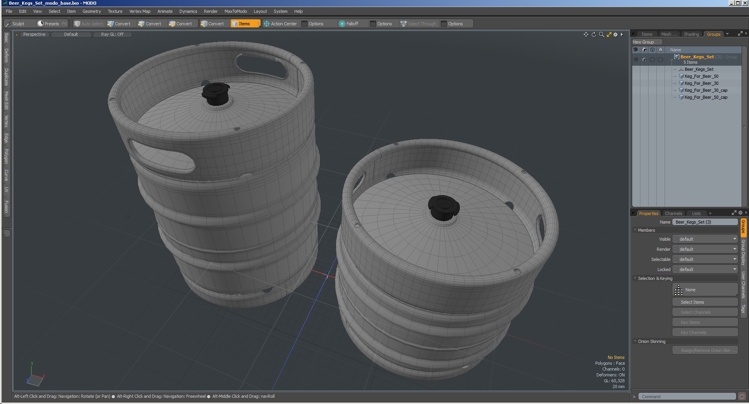Open Presets in the toolbar
749x404 pixels.
coord(52,24)
